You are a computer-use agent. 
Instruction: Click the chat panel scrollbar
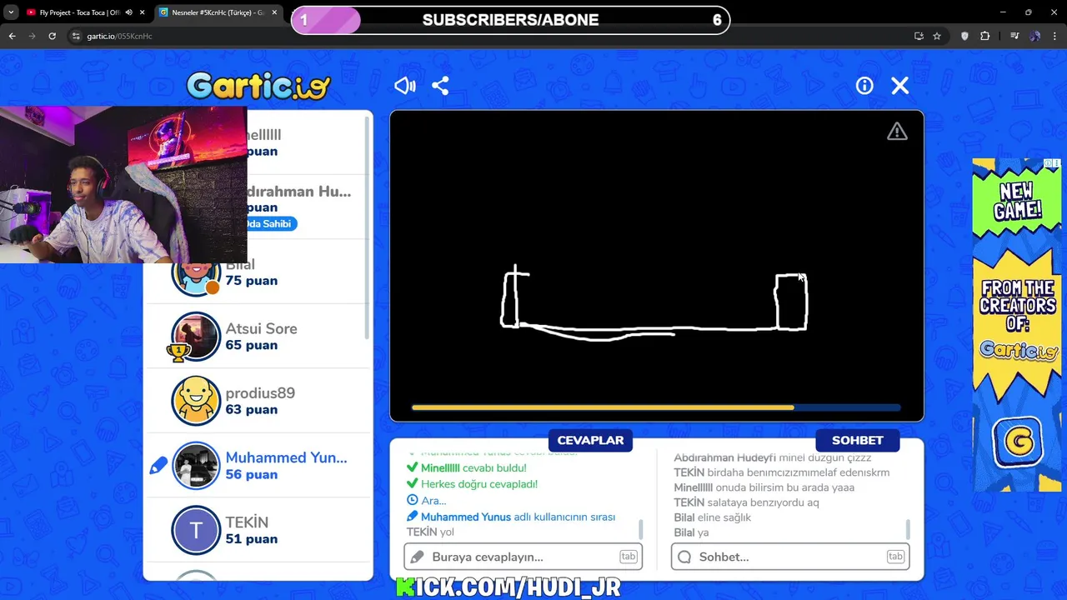pos(908,529)
